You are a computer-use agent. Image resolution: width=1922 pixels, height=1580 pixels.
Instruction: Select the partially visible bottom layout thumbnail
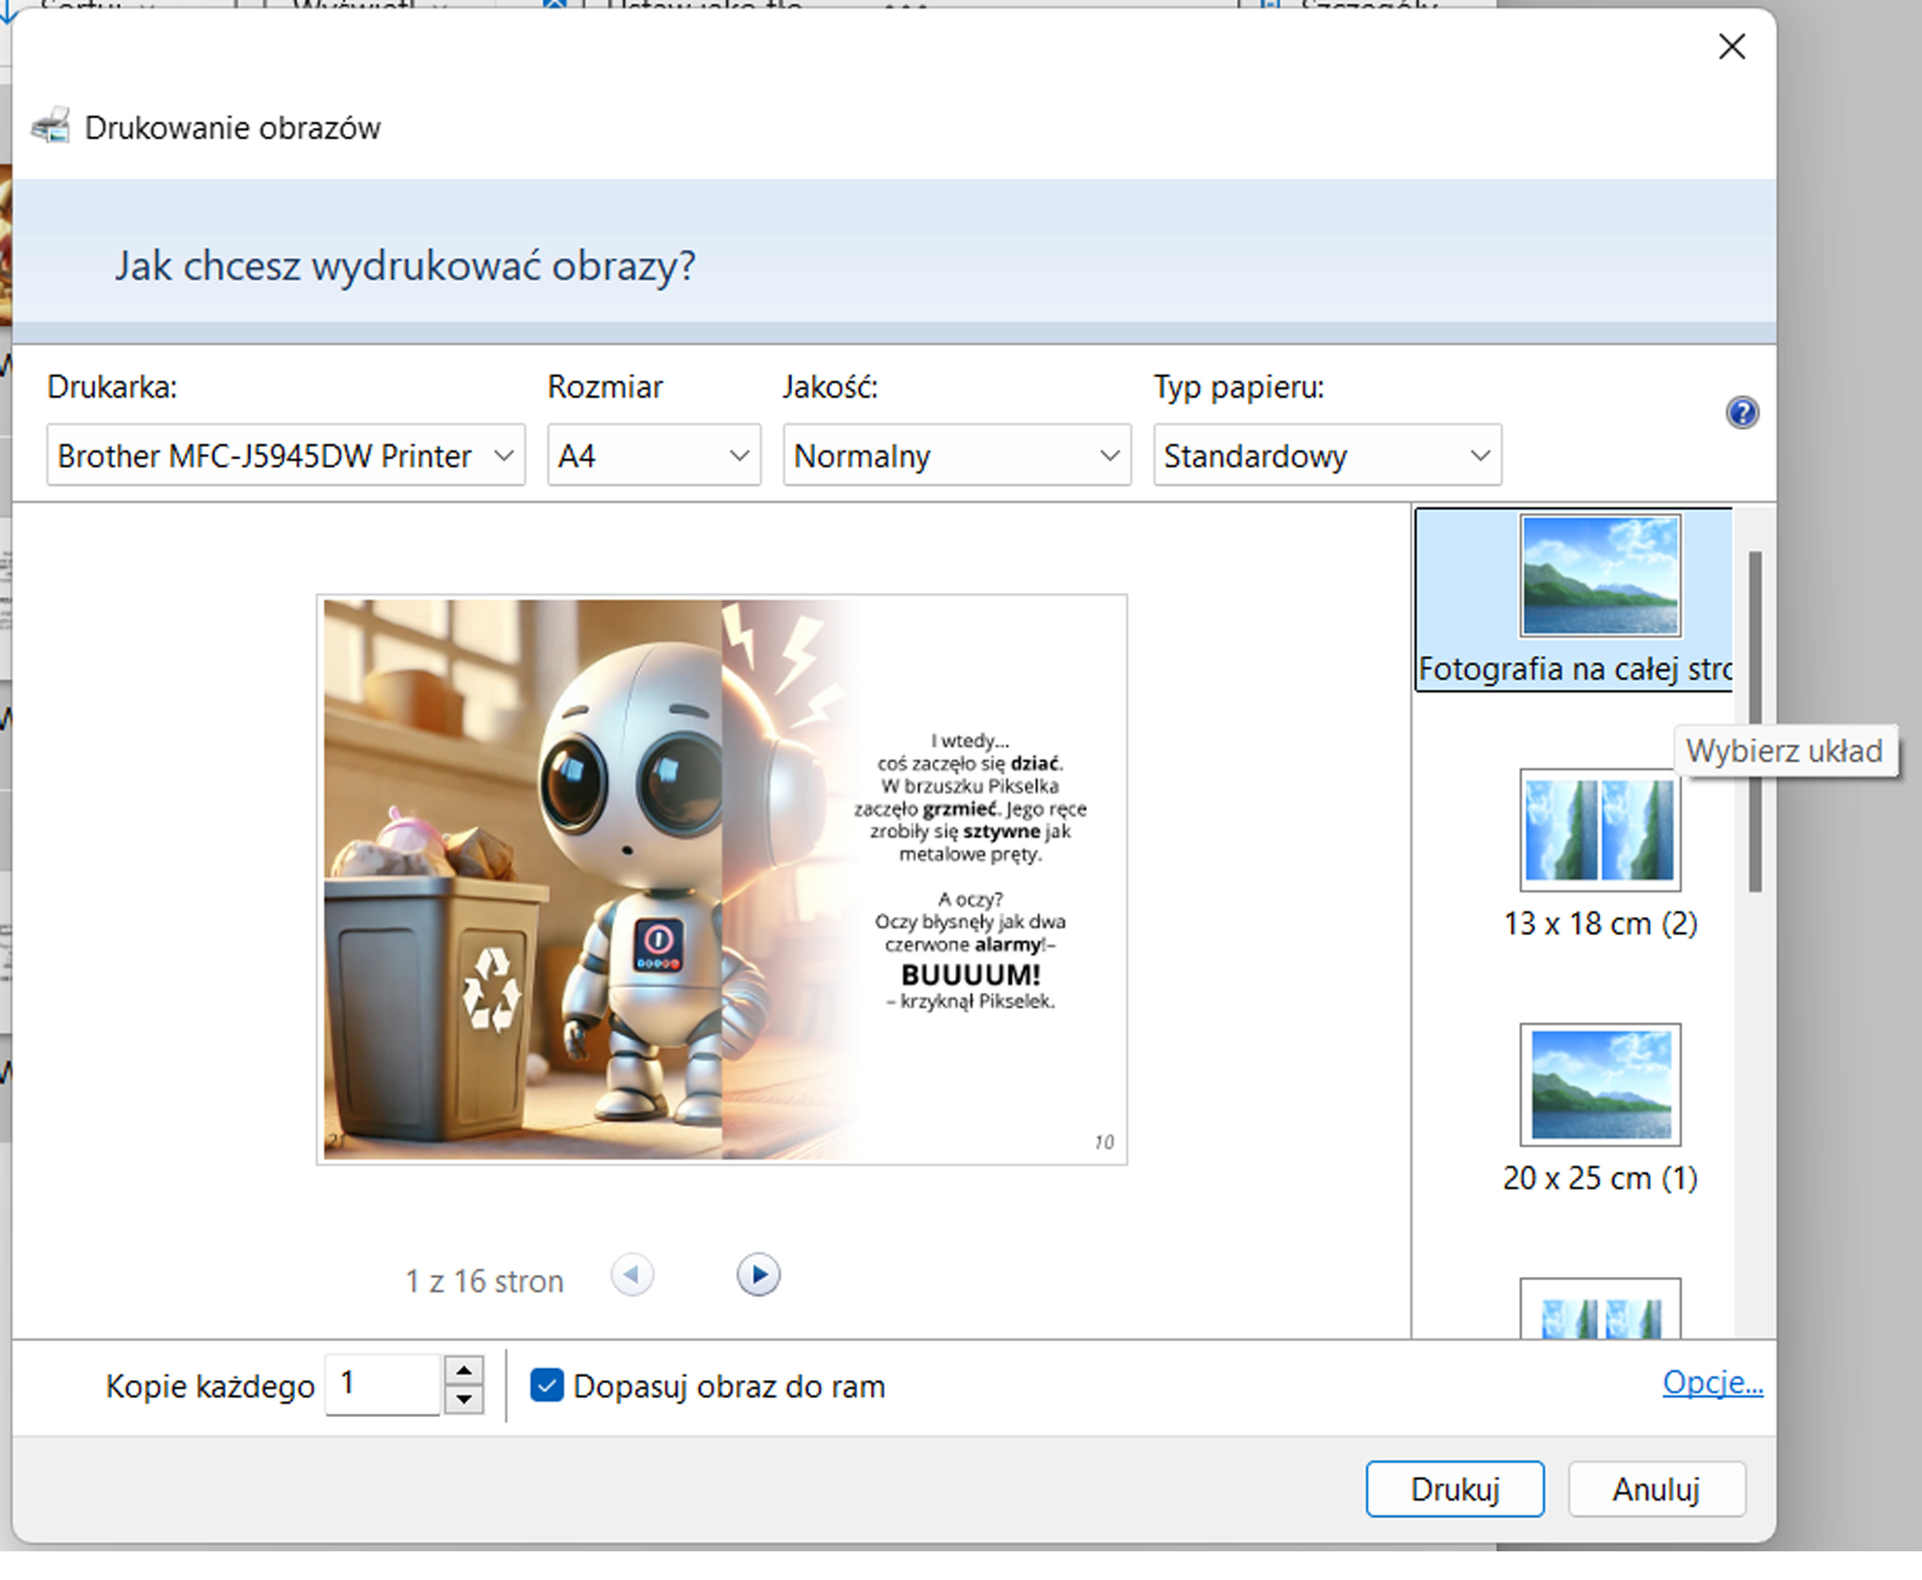(x=1599, y=1310)
